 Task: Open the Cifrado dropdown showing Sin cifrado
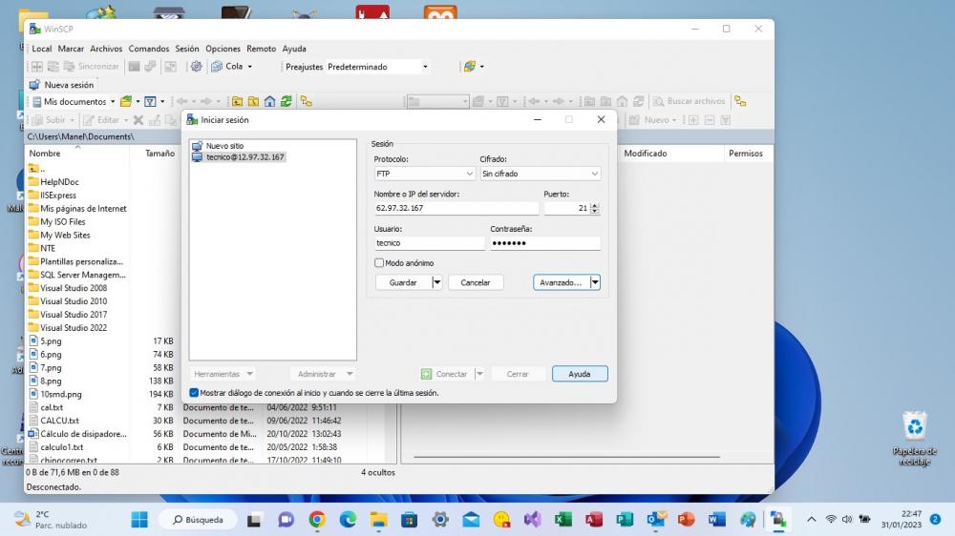[541, 174]
